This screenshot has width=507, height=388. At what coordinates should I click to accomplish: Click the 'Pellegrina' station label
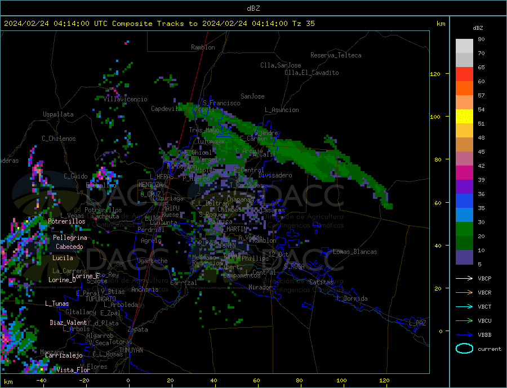click(70, 238)
